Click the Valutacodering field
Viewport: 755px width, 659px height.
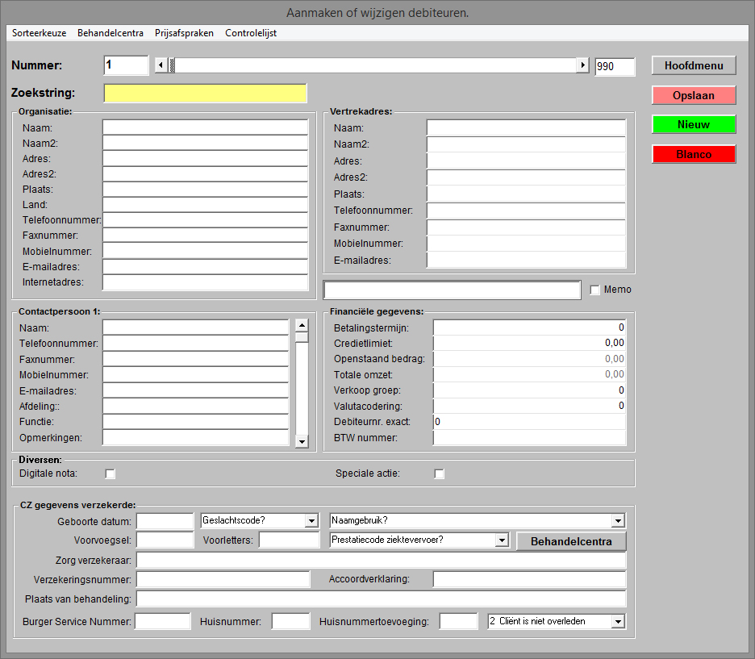(x=530, y=406)
